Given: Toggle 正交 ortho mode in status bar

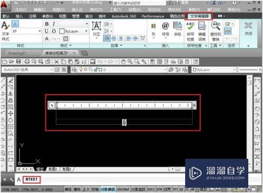Looking at the screenshot, I should point(86,189).
